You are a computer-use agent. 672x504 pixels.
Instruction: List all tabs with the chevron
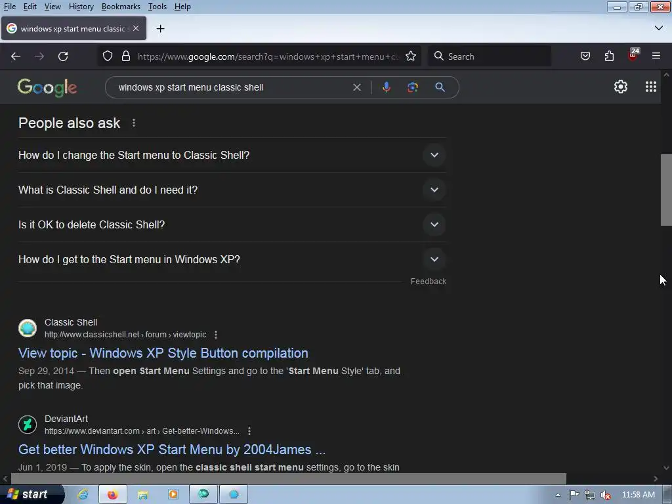(659, 28)
